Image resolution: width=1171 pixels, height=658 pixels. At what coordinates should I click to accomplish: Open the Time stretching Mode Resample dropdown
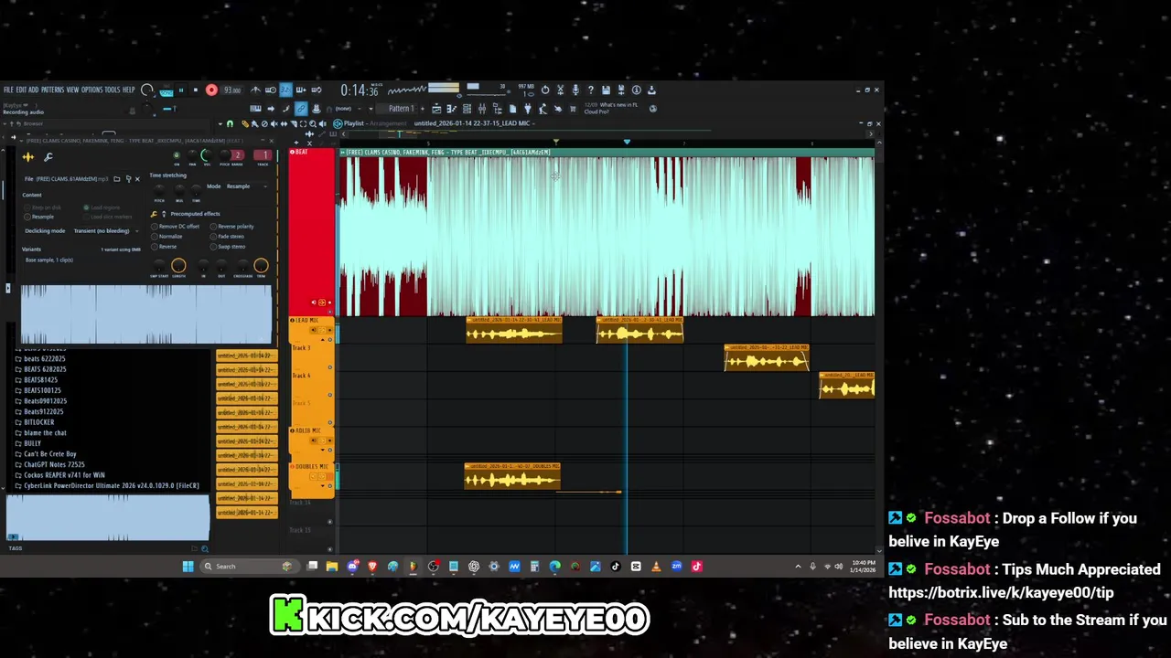(x=247, y=186)
